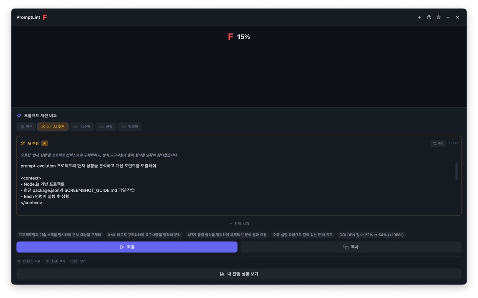The width and height of the screenshot is (478, 298).
Task: Click the tag XML 태그로 구조화하여 요구사항을 명확히 분리
Action: [x=144, y=235]
